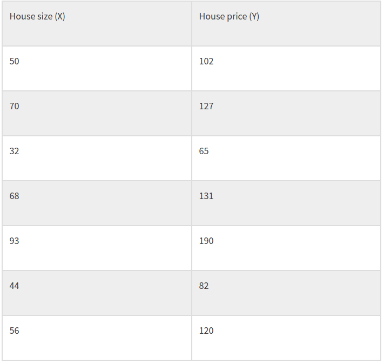This screenshot has height=363, width=384.
Task: Select the house size cell showing 32
Action: coord(15,151)
